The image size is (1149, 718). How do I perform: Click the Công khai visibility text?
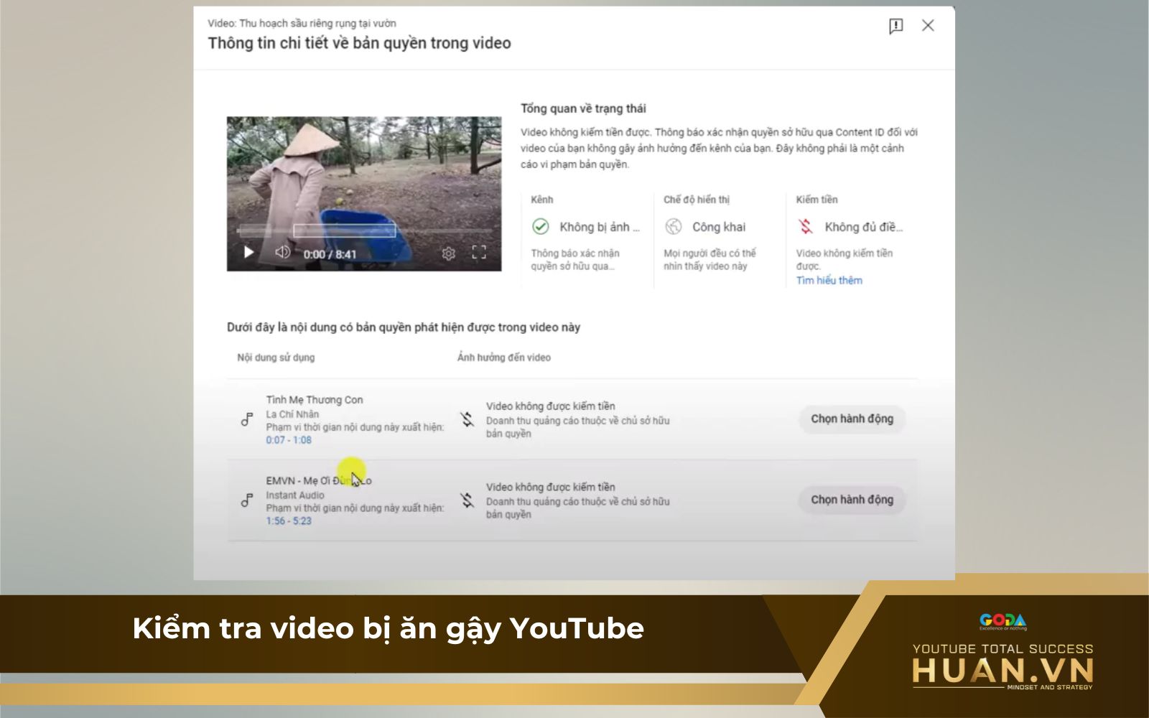click(719, 227)
